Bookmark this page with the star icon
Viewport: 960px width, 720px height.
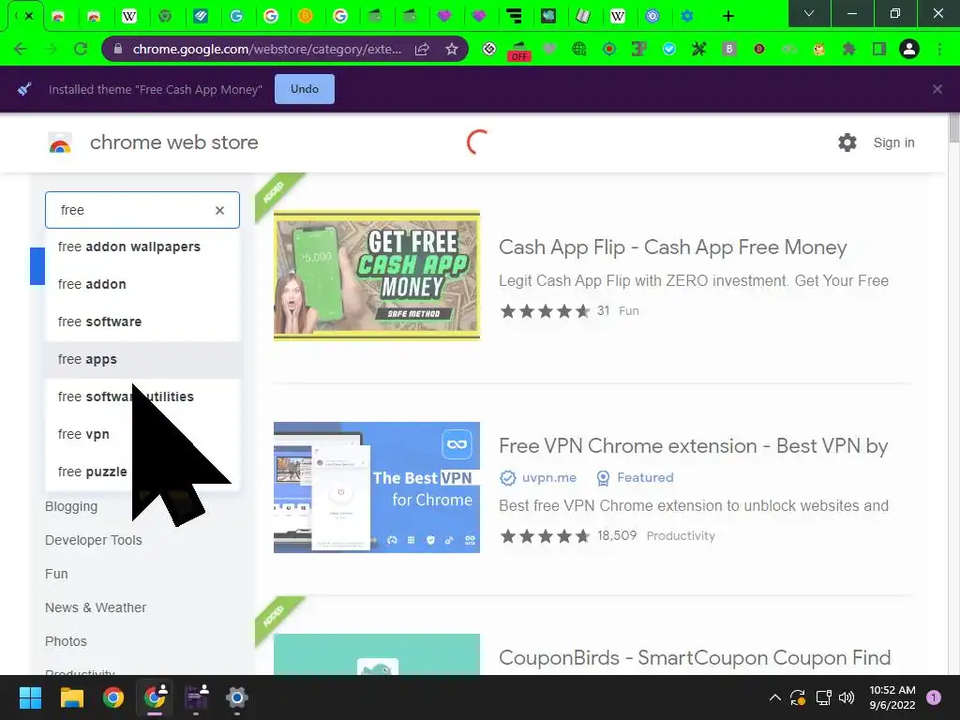(451, 49)
